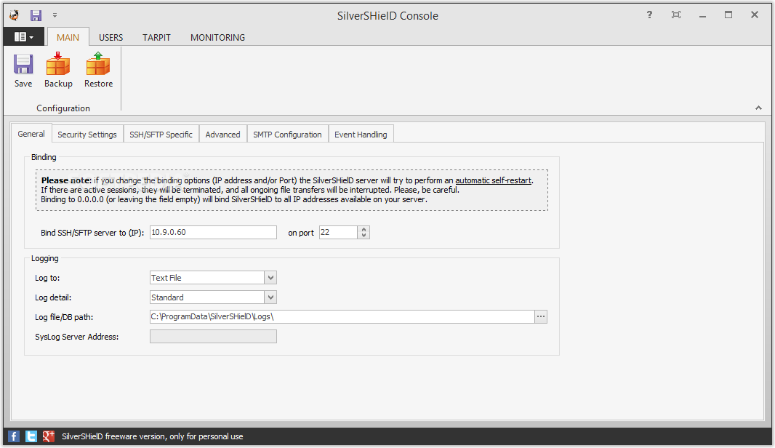The image size is (775, 448).
Task: Click the automatic self-restart link
Action: [493, 180]
